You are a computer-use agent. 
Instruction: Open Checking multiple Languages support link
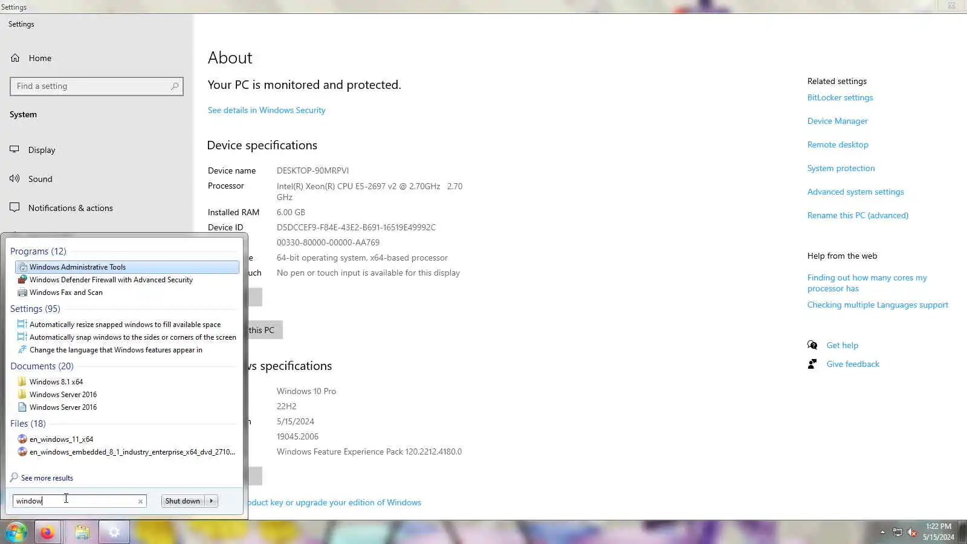tap(878, 305)
